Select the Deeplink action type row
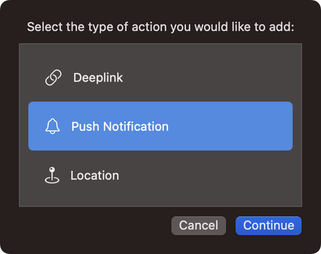Image resolution: width=321 pixels, height=254 pixels. [x=160, y=78]
